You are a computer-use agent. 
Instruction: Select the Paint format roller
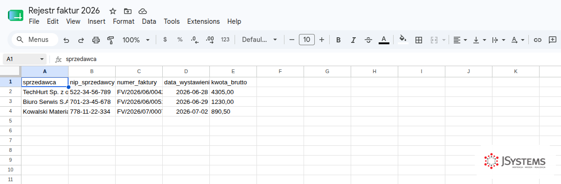(111, 40)
